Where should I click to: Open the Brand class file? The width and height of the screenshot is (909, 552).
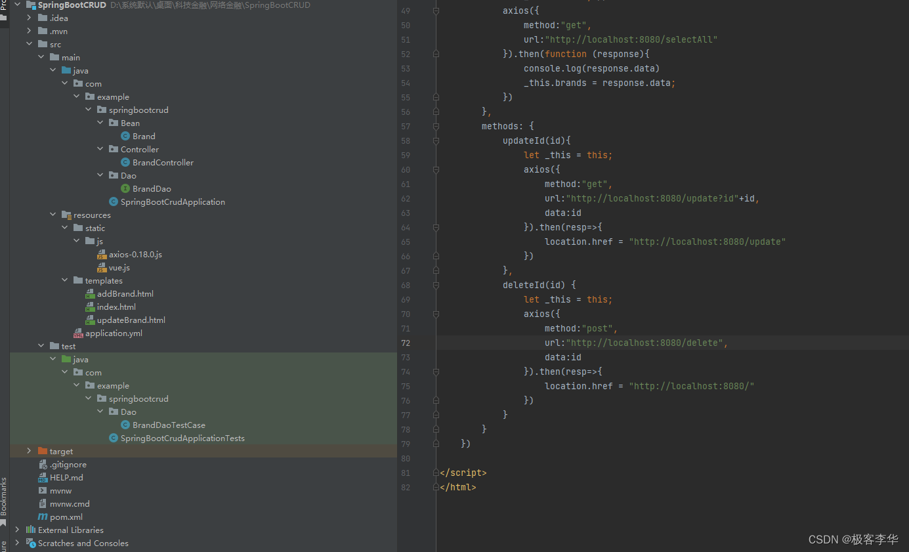(x=142, y=136)
